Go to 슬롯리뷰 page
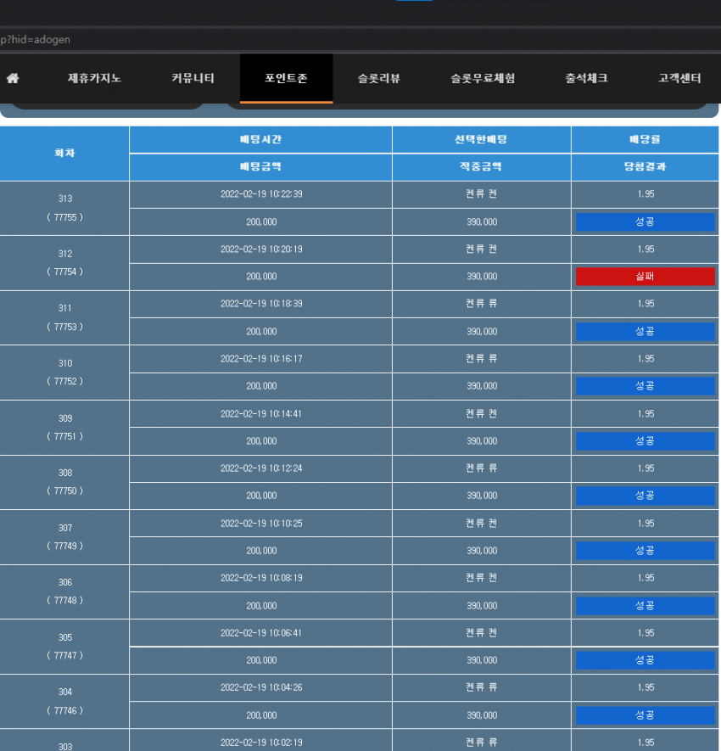 [x=379, y=78]
